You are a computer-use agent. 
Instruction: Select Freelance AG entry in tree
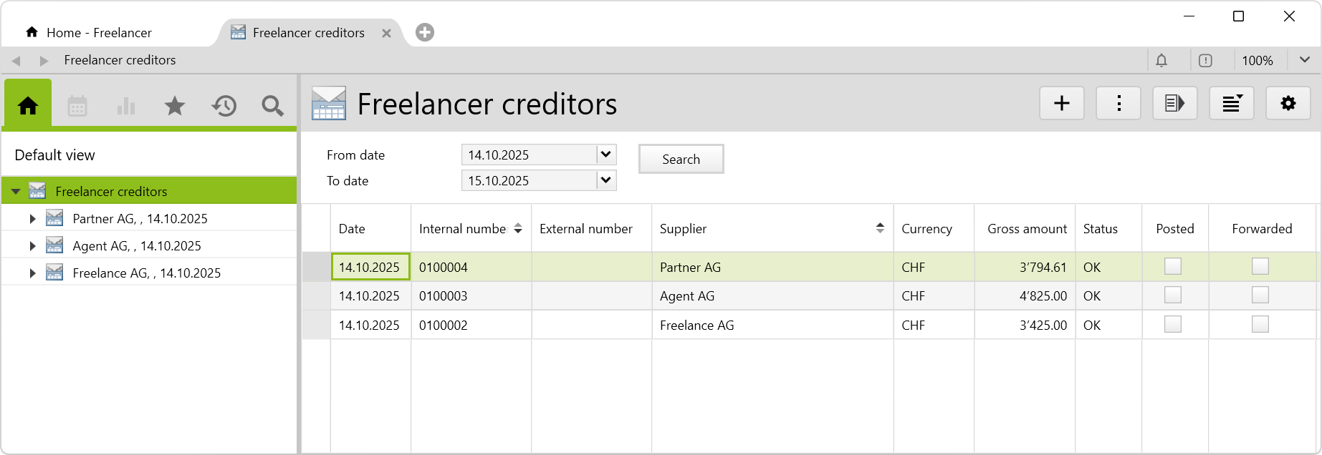(146, 273)
